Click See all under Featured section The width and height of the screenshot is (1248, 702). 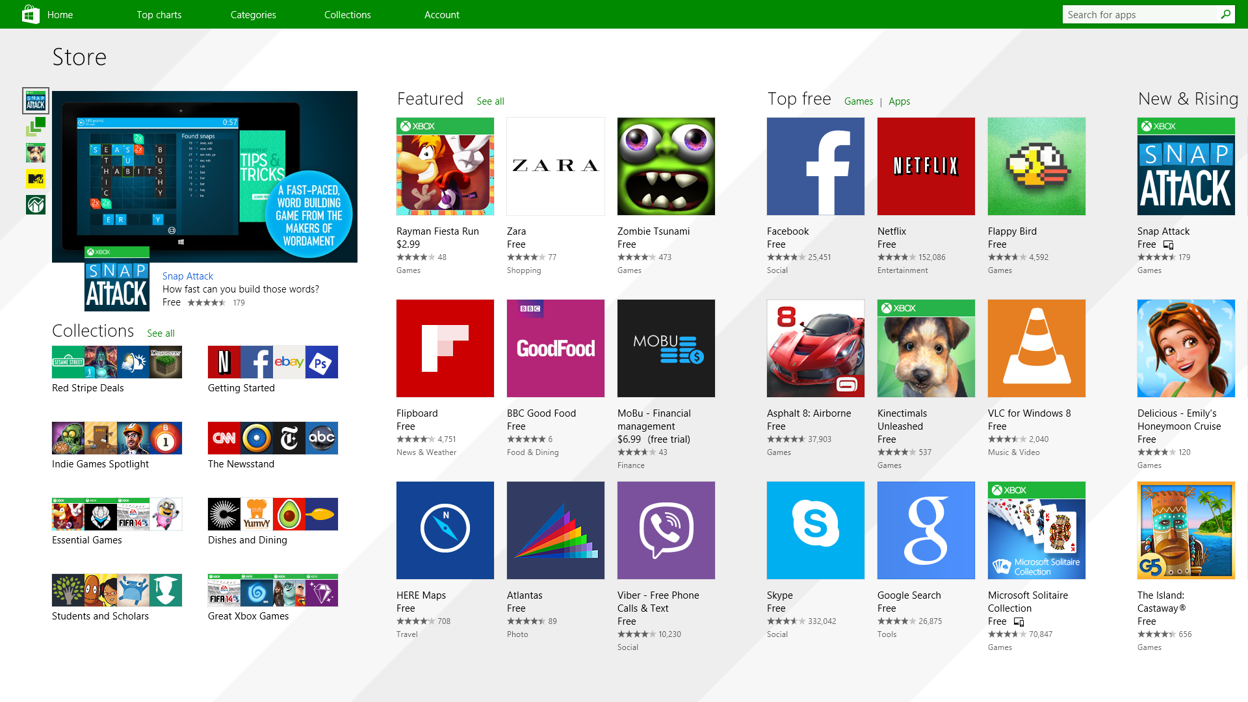coord(490,100)
